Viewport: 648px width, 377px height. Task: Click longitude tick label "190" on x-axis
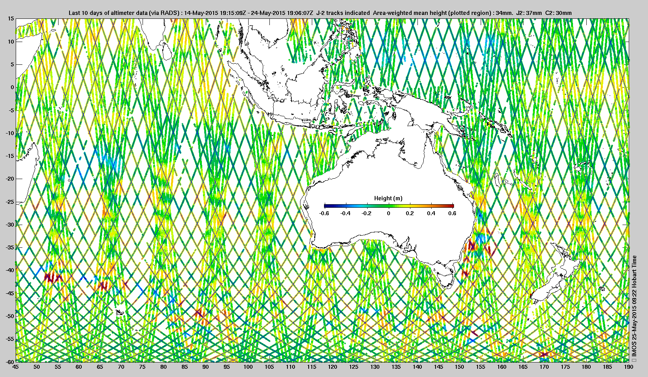pos(628,367)
